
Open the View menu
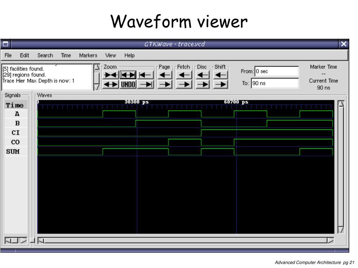click(110, 55)
